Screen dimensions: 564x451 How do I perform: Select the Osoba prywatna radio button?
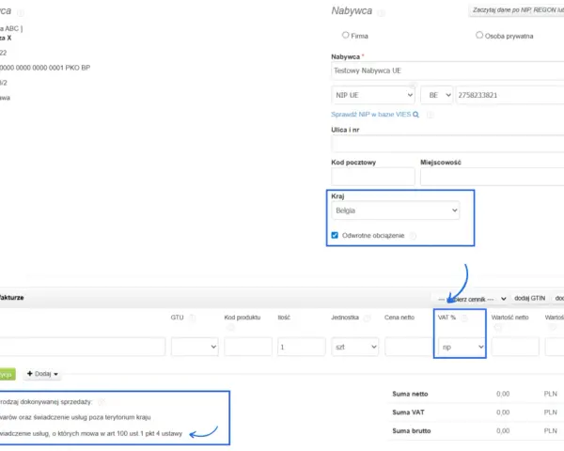pos(479,35)
